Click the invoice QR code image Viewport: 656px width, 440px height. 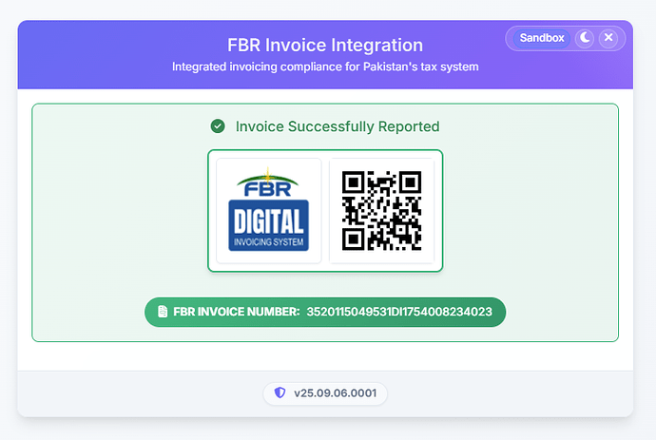tap(381, 210)
